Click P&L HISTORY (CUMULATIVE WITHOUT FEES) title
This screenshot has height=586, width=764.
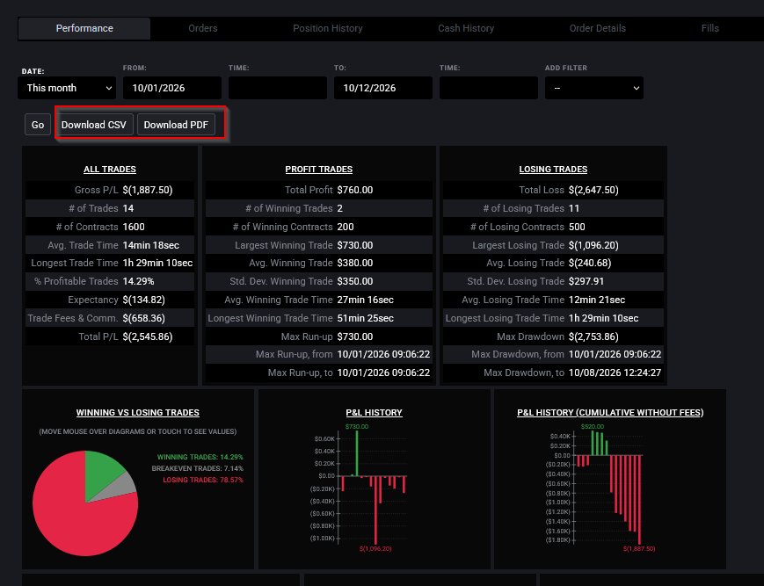pos(610,412)
